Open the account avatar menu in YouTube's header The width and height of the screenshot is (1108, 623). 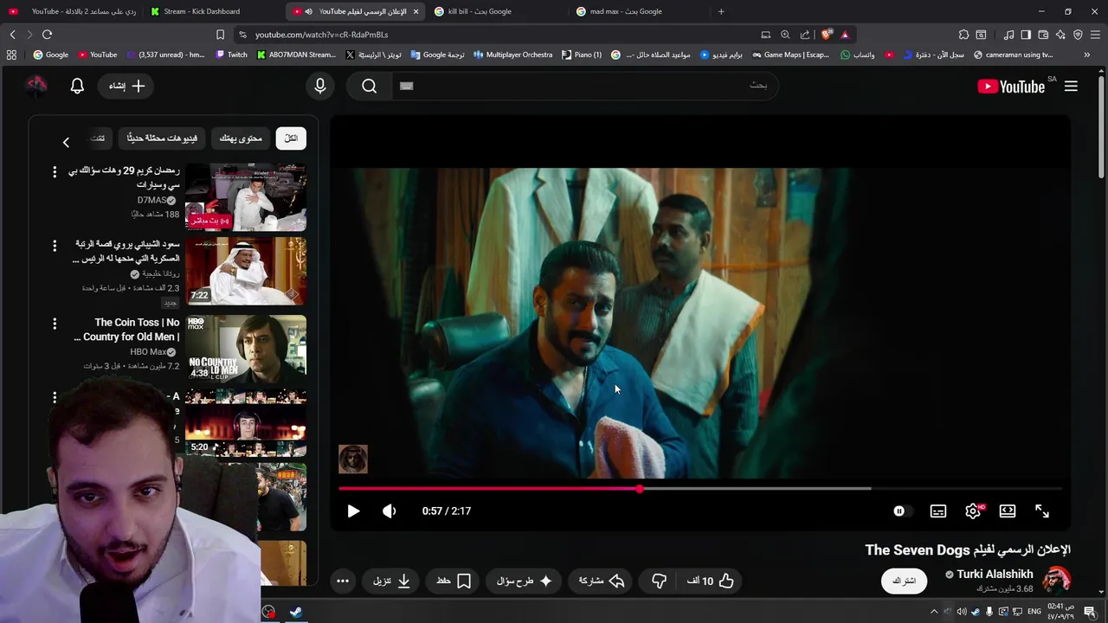(x=35, y=86)
